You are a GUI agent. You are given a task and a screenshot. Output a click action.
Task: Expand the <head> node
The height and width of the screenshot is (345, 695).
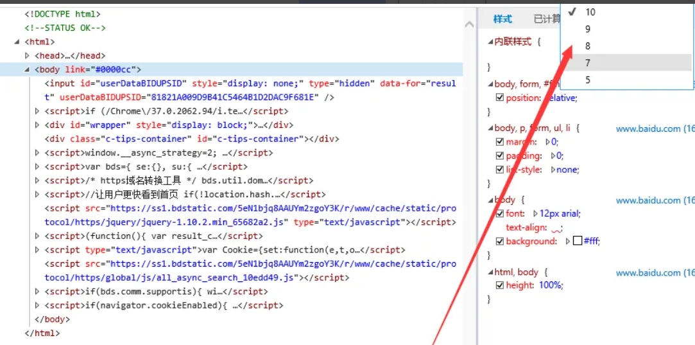click(28, 55)
